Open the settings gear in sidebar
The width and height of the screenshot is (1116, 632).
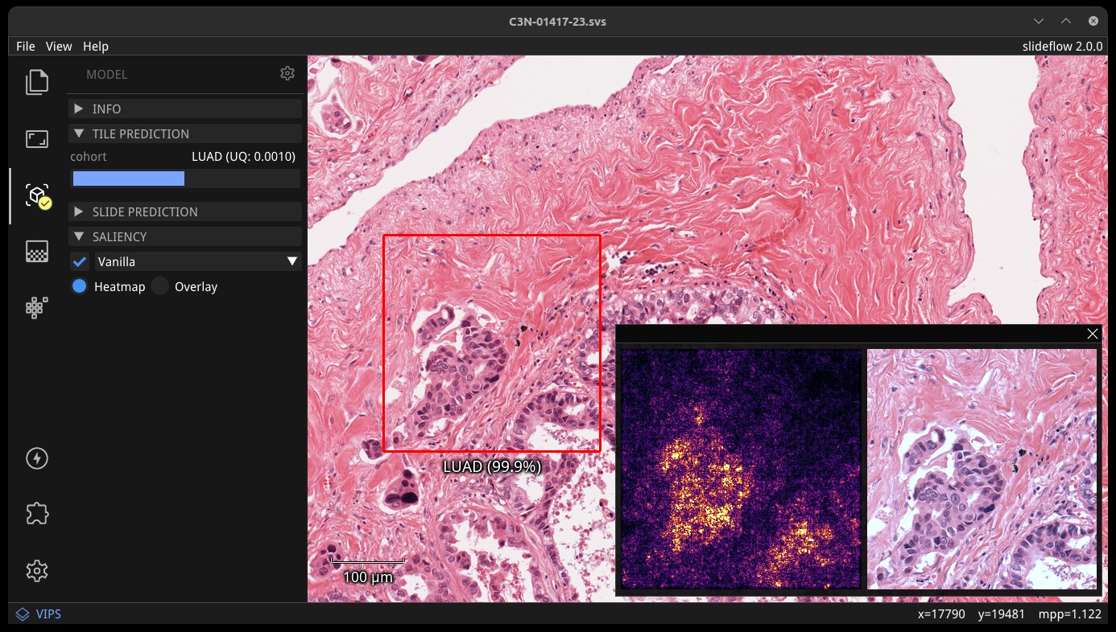point(37,571)
